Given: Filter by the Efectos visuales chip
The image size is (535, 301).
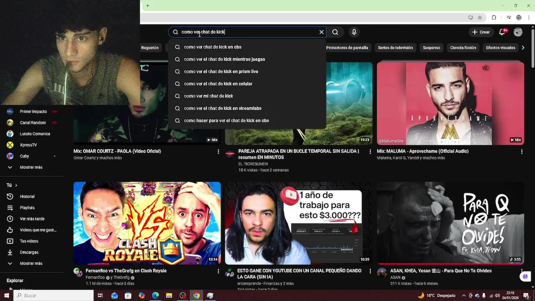Looking at the screenshot, I should pos(500,48).
